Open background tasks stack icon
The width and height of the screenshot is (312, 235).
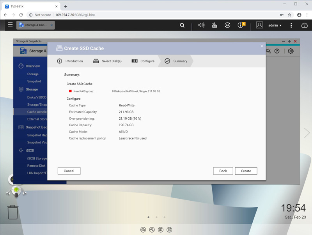214,25
